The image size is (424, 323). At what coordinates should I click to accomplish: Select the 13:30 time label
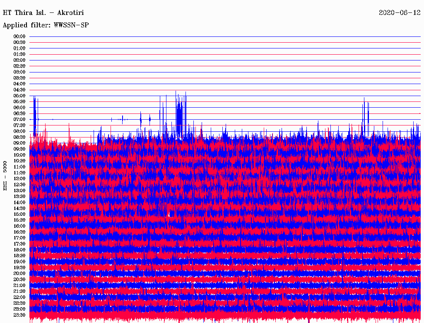tap(19, 197)
